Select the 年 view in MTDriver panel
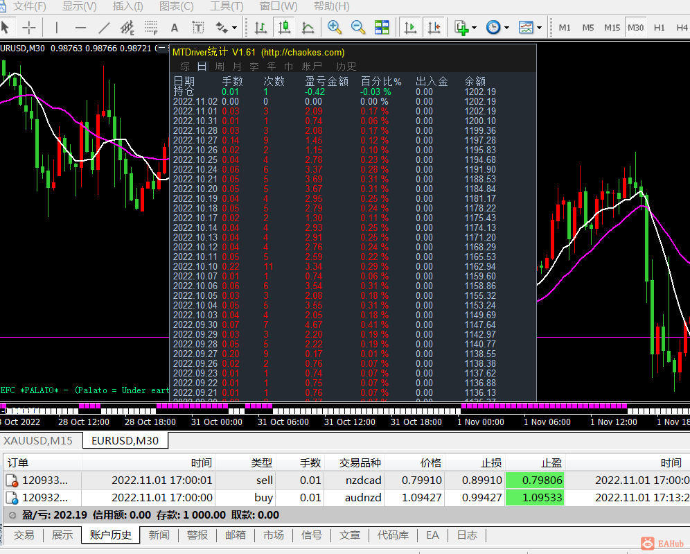The width and height of the screenshot is (690, 554). (272, 67)
